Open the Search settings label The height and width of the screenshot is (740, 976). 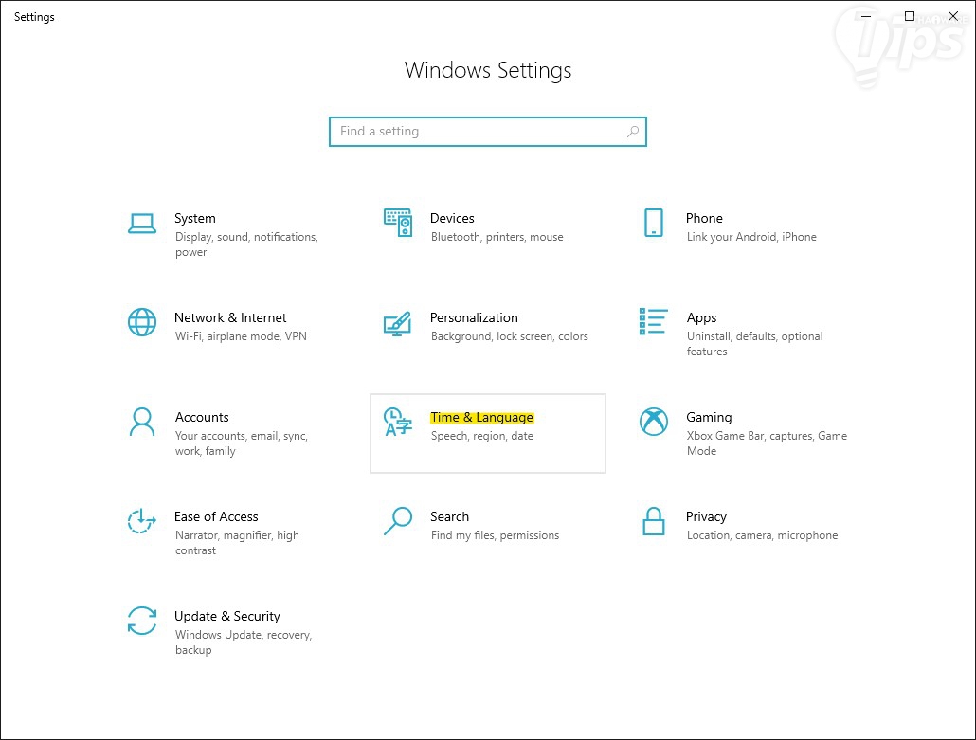coord(449,517)
